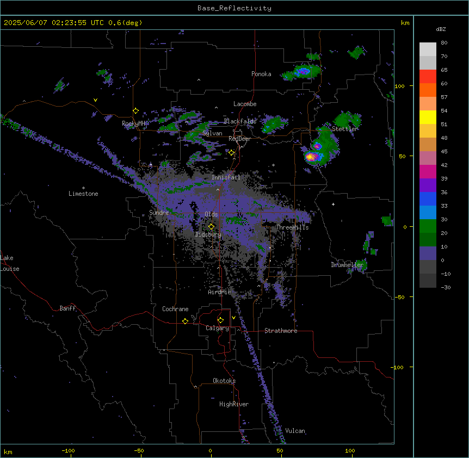This screenshot has width=469, height=458.
Task: Click the yellow marker north of Didsbury
Action: pyautogui.click(x=211, y=226)
